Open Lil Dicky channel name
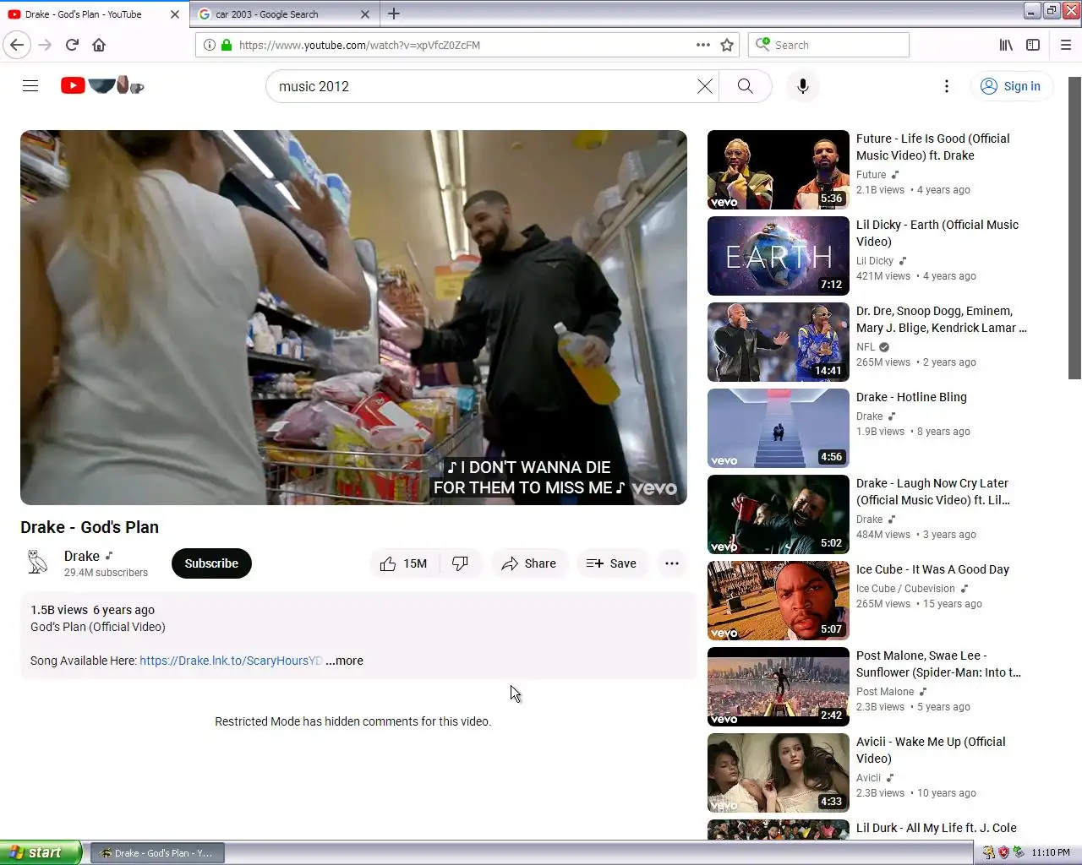 click(875, 261)
